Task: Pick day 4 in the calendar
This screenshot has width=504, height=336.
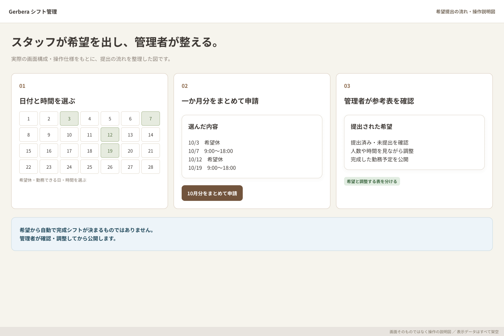Action: pos(90,119)
